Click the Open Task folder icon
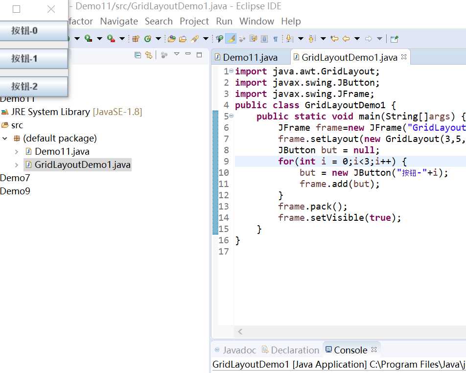 click(x=183, y=39)
